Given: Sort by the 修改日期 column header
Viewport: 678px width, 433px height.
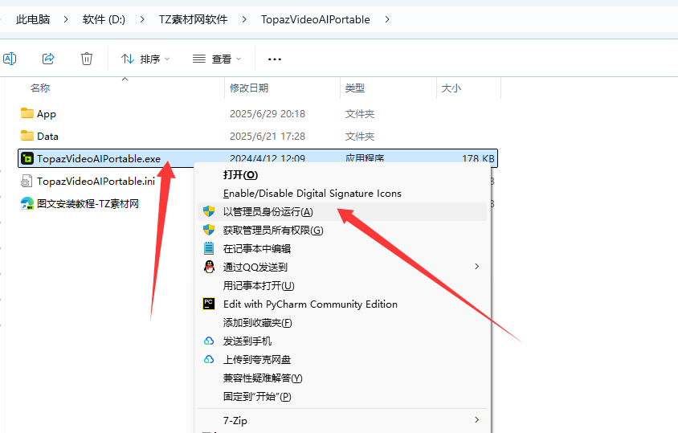Looking at the screenshot, I should [249, 88].
